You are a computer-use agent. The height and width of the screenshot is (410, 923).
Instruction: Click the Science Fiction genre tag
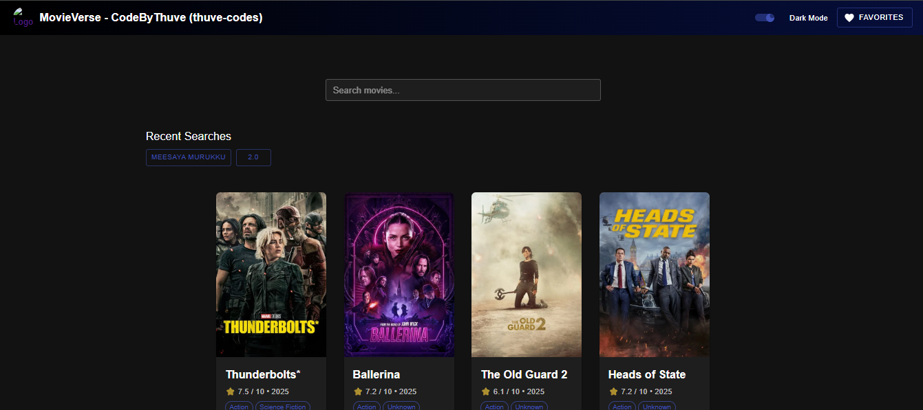282,407
